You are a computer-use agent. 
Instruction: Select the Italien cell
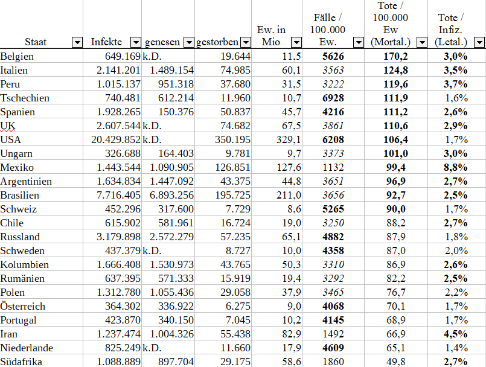click(x=41, y=70)
